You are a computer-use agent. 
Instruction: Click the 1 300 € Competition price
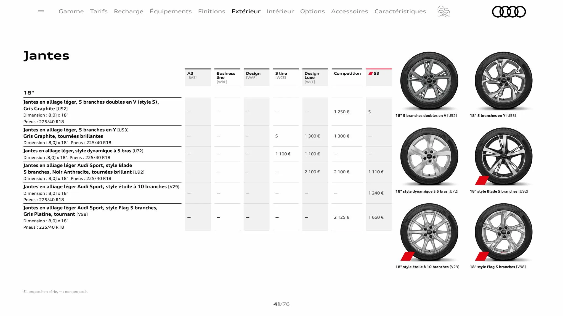[342, 136]
